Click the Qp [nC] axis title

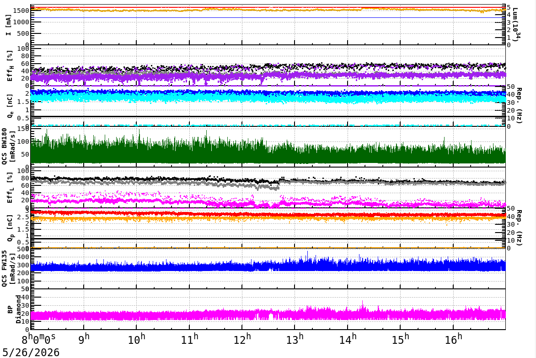click(10, 228)
